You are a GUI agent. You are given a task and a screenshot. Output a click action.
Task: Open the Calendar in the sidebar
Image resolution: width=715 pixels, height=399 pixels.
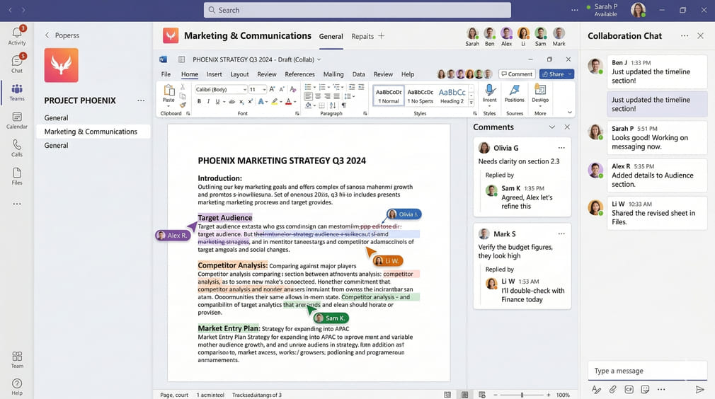point(17,120)
